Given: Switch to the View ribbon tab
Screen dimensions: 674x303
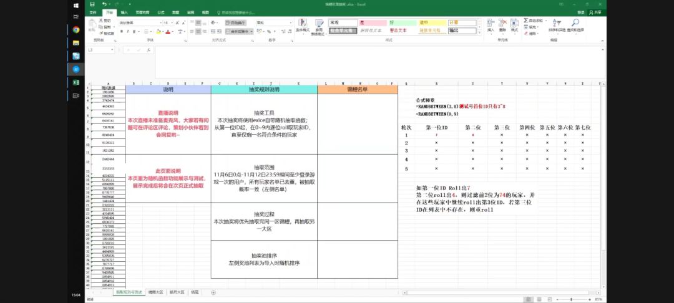Looking at the screenshot, I should pos(205,13).
